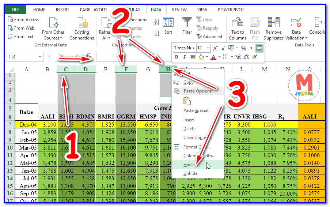
Task: Switch to the HOME tab
Action: [39, 10]
